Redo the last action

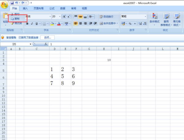click(23, 3)
